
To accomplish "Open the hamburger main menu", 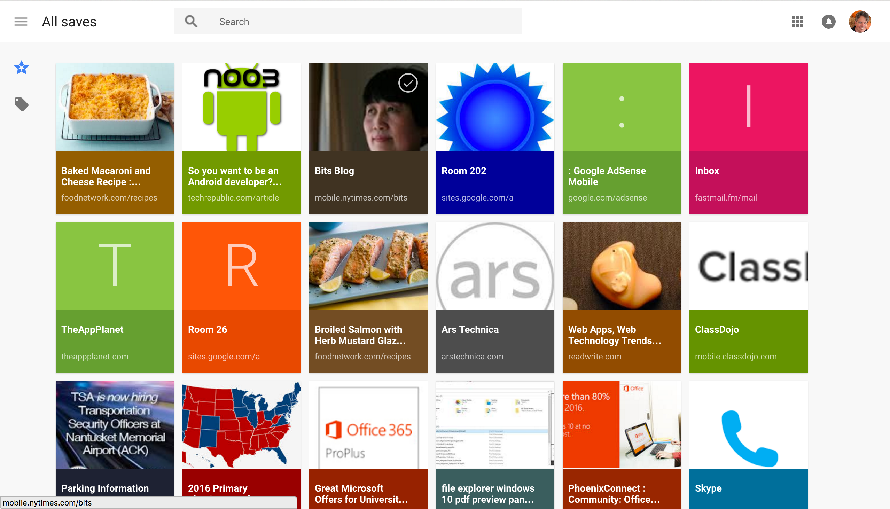I will [x=21, y=22].
